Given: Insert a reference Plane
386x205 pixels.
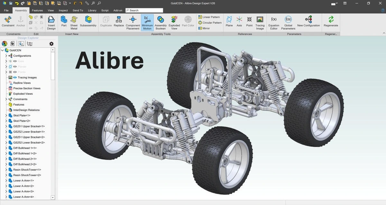Looking at the screenshot, I should 229,22.
